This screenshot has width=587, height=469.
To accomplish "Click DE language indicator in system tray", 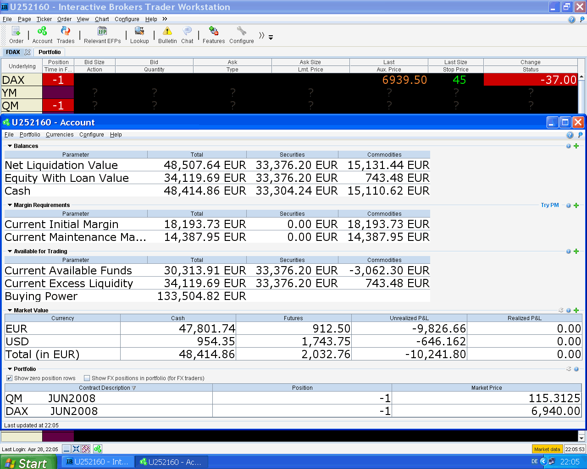I will tap(534, 462).
